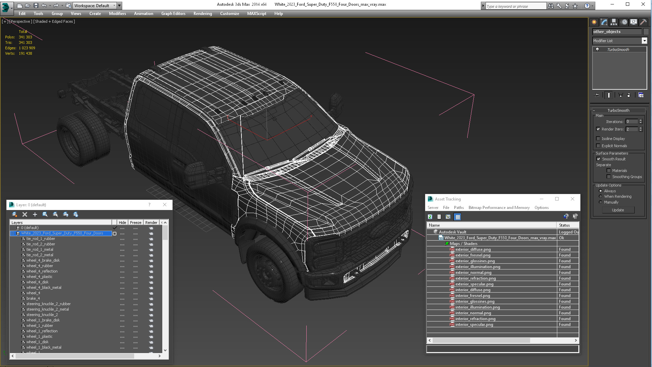Collapse the TurboSmooth rollout header
This screenshot has width=652, height=367.
(618, 110)
